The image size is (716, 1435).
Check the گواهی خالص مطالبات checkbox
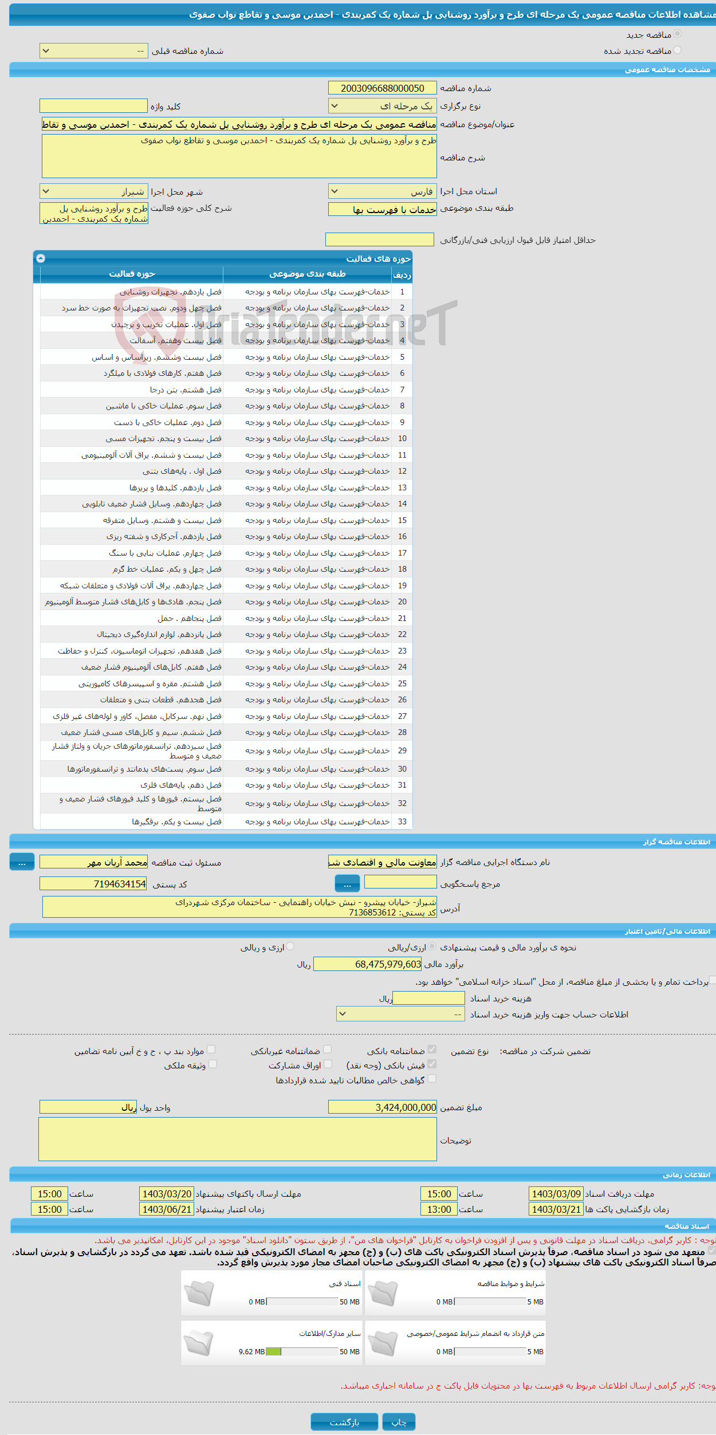click(432, 1079)
